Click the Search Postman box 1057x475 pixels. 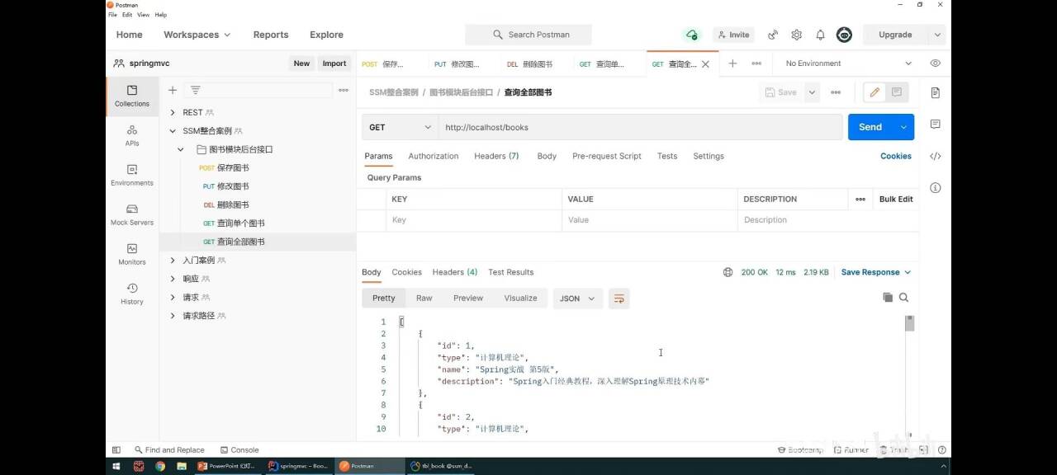tap(528, 35)
